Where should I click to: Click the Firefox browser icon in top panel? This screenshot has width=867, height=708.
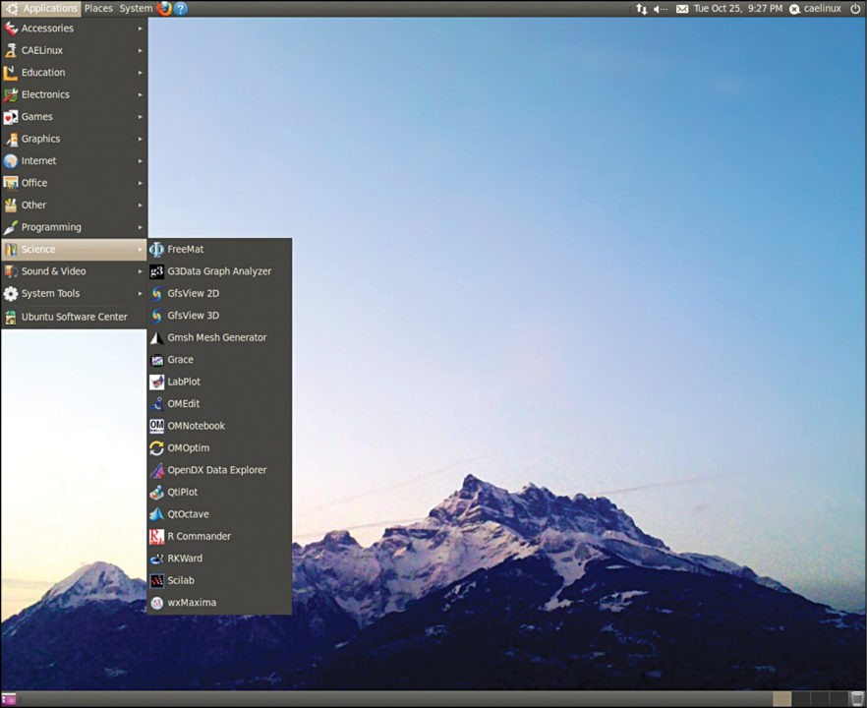coord(163,9)
